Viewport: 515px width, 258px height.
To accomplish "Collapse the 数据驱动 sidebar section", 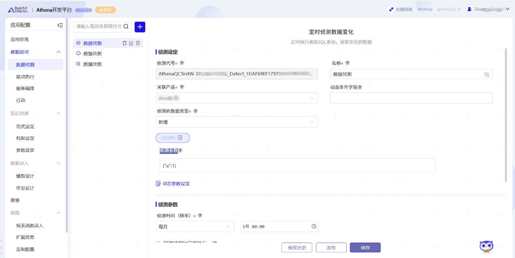I will [58, 52].
